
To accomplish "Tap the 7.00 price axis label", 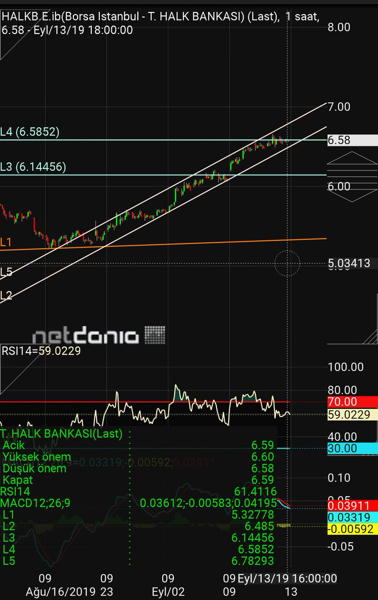I will [x=339, y=106].
